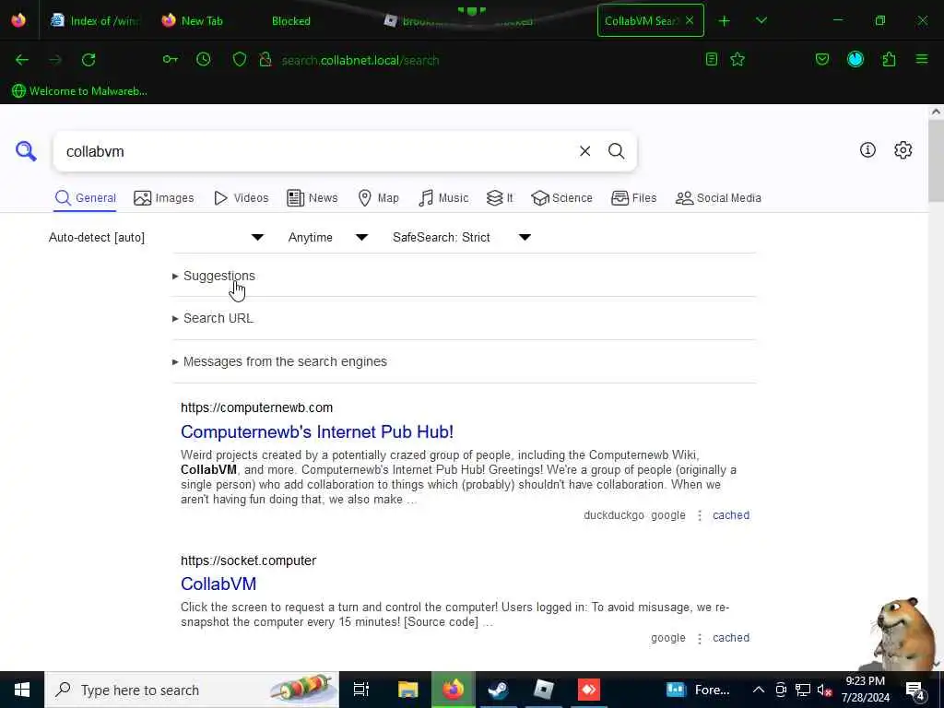Viewport: 944px width, 708px height.
Task: Switch to first Blocked browser tab
Action: pyautogui.click(x=290, y=21)
